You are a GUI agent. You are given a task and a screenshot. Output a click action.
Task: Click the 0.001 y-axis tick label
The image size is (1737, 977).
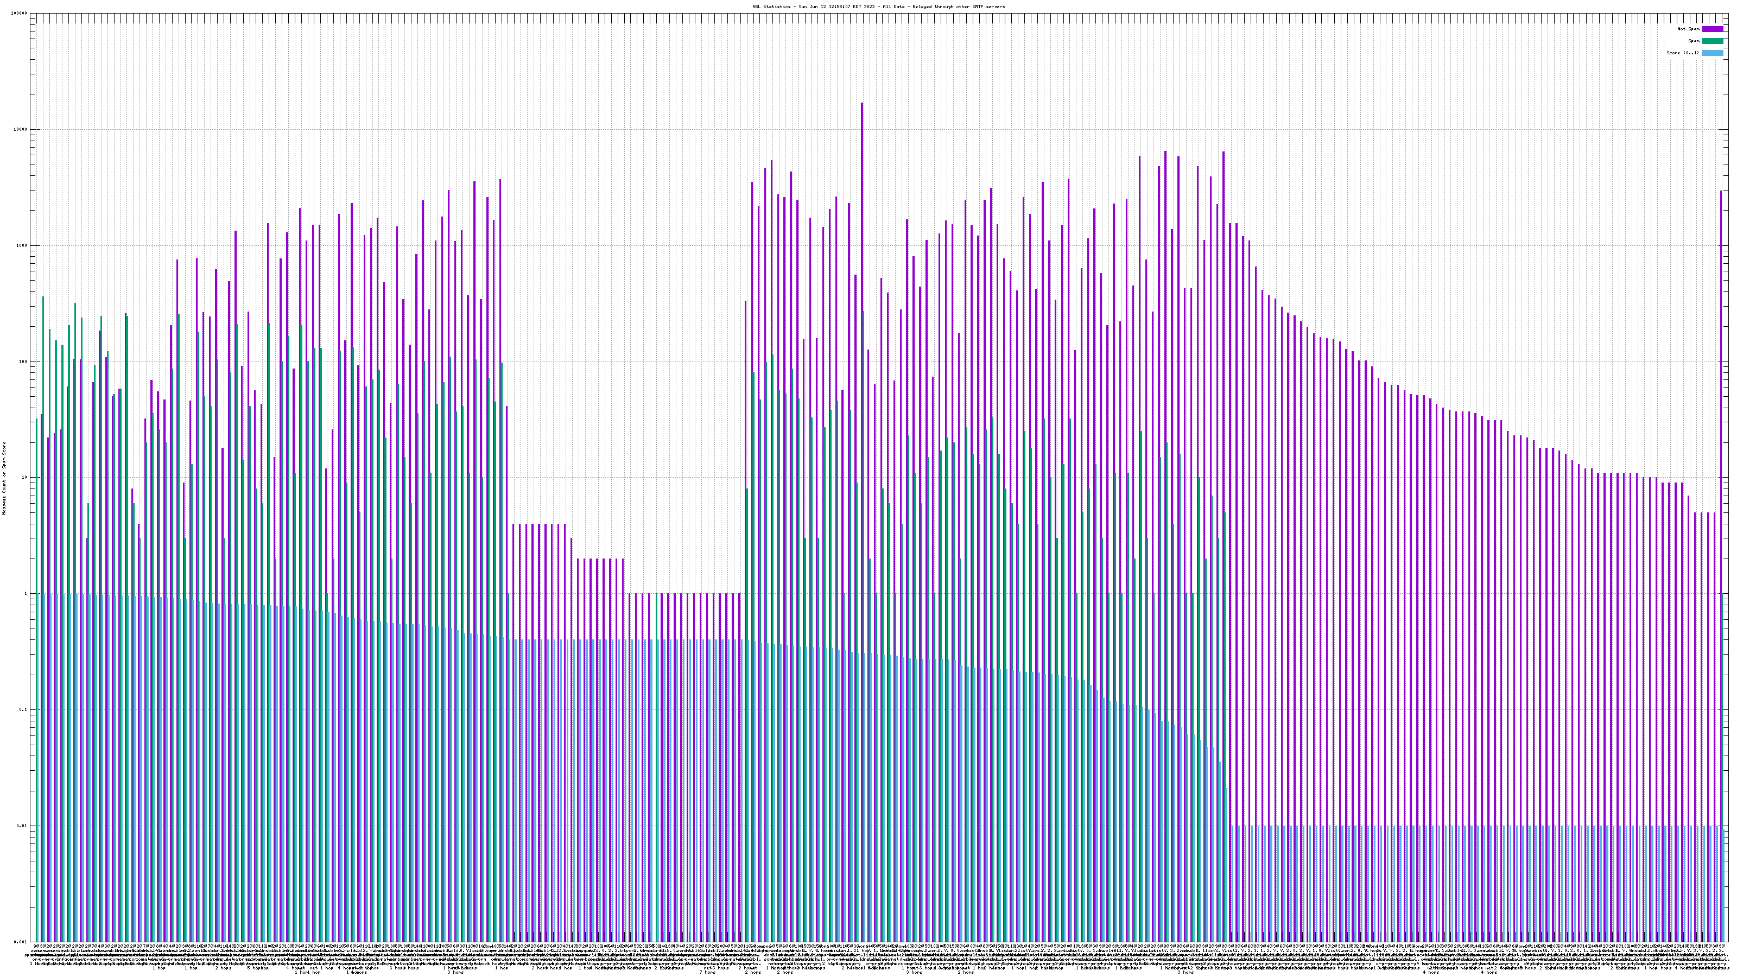20,941
